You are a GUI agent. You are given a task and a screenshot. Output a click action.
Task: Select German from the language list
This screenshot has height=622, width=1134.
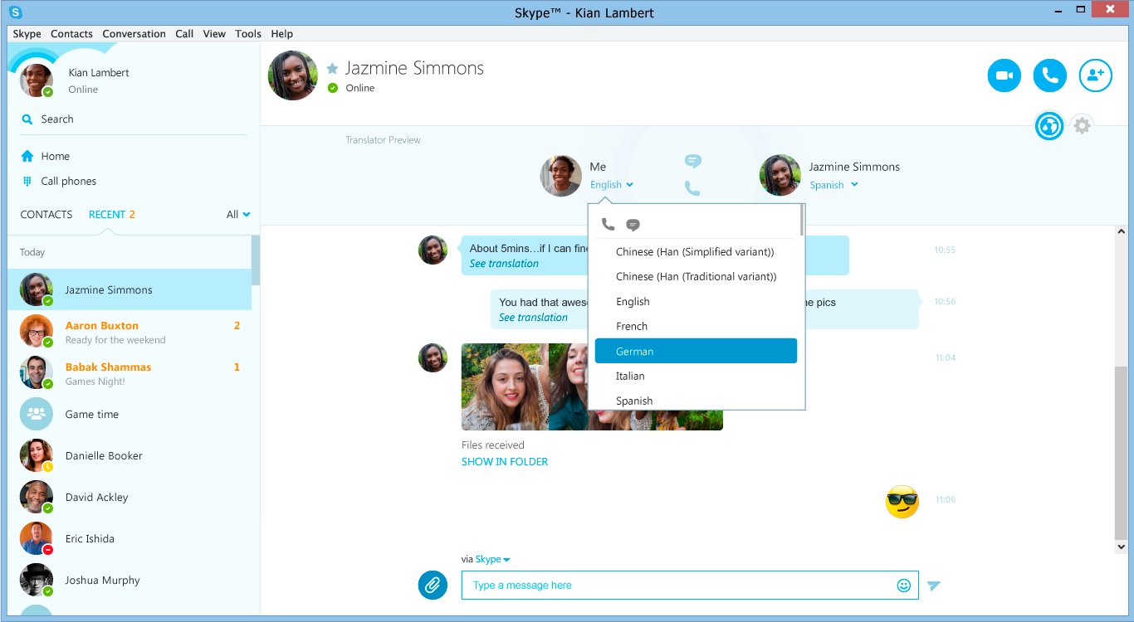tap(695, 351)
